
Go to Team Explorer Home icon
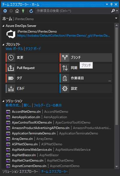coord(17,11)
